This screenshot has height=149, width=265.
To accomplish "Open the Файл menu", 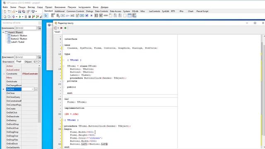I will pyautogui.click(x=5, y=7).
